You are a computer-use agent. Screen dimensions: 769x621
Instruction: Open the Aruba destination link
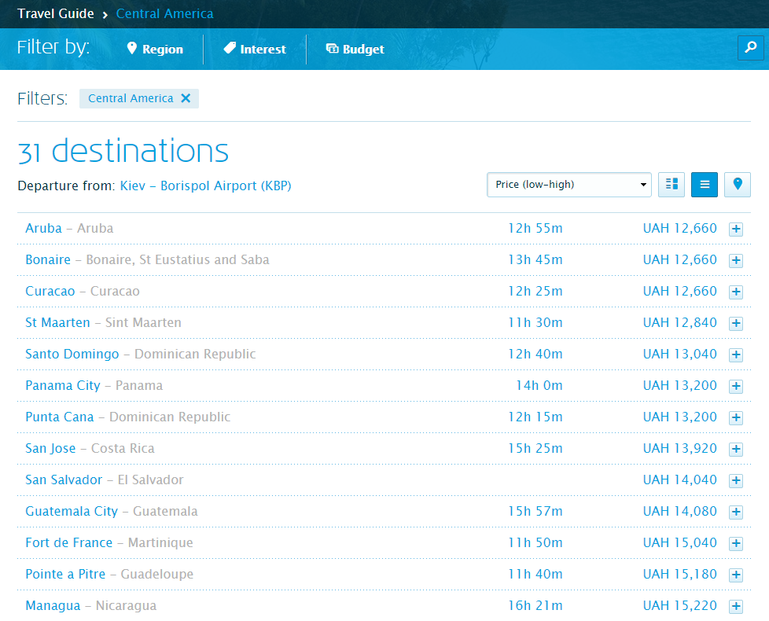pyautogui.click(x=44, y=228)
